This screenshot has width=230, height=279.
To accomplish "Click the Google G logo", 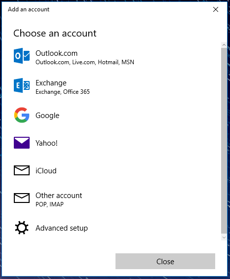I will (22, 115).
